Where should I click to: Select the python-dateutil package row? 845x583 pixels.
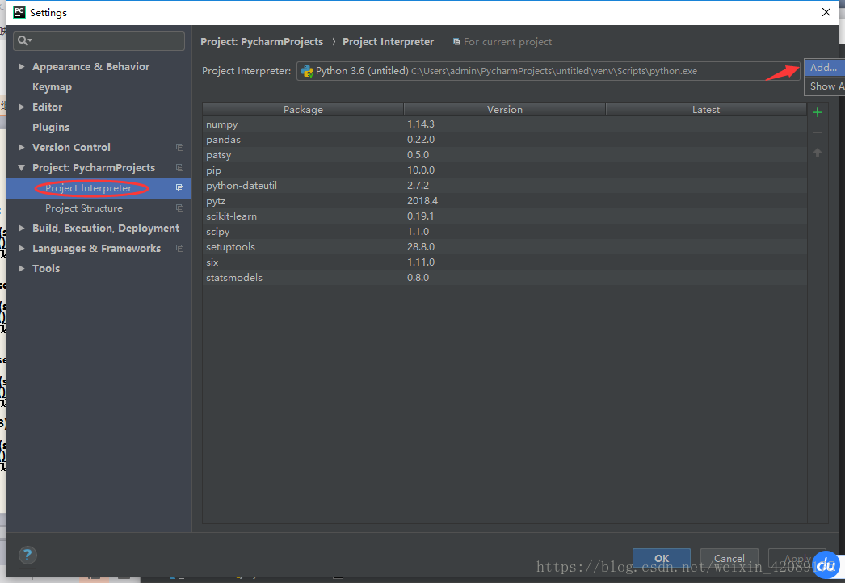coord(504,186)
